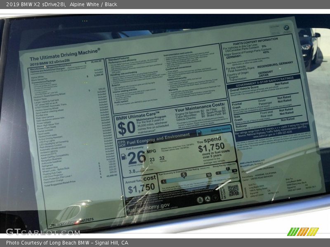Viewport: 330px width, 247px height.
Task: Click the QR code on the fuel label
Action: pyautogui.click(x=233, y=190)
